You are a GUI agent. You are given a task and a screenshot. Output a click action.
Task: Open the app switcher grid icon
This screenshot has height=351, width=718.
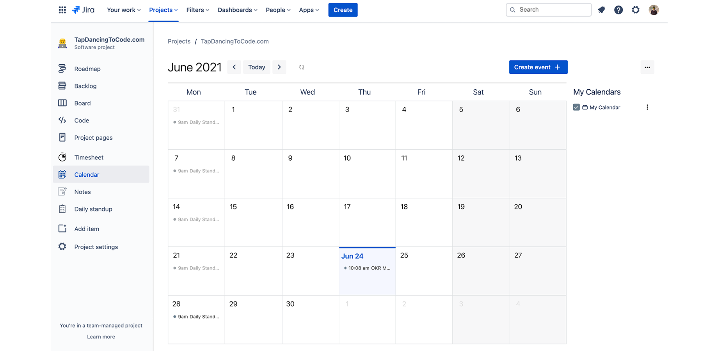[x=62, y=10]
